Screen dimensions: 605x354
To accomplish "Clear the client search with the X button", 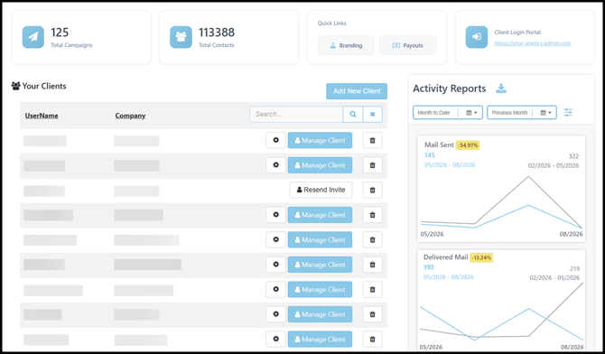I will (x=372, y=115).
